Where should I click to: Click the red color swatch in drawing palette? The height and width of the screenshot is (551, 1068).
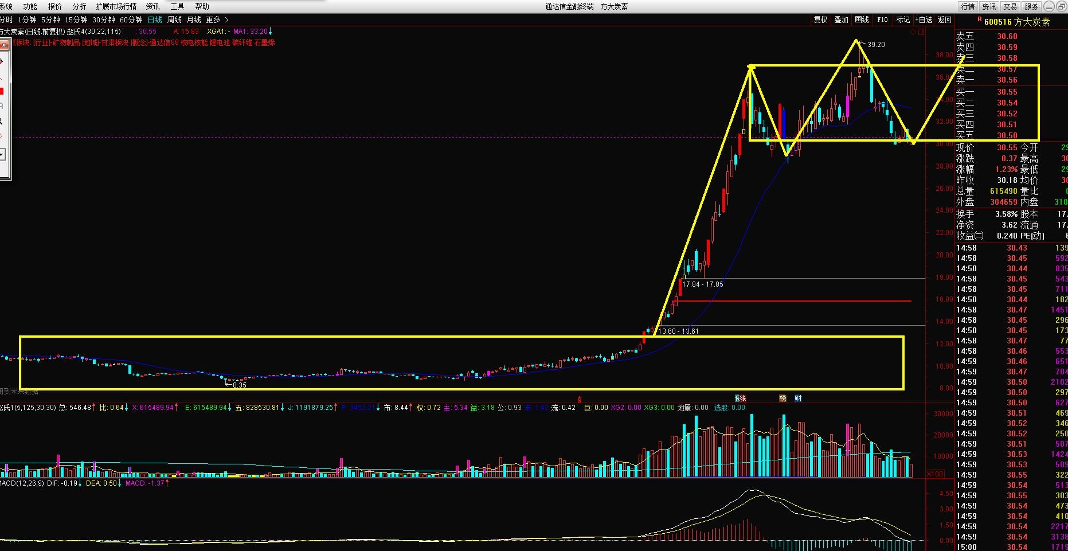[x=2, y=91]
